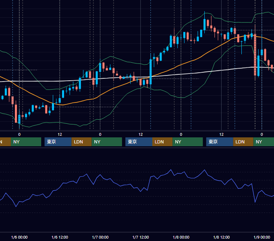The image size is (274, 241).
Task: Select the 1/7 00:00 date label
Action: pos(100,237)
